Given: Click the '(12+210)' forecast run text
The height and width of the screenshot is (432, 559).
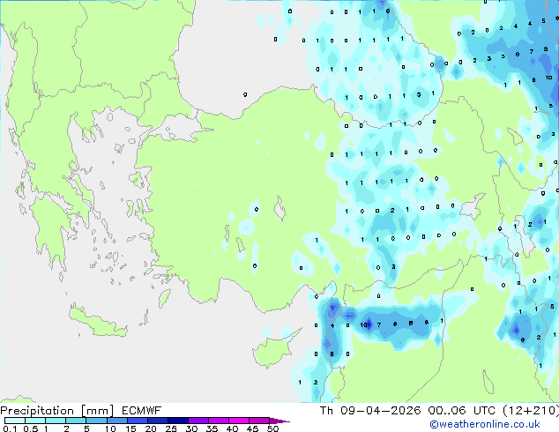Looking at the screenshot, I should pyautogui.click(x=531, y=411).
